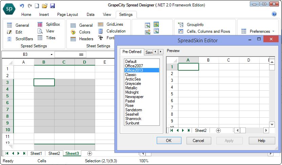Switch to the Sheet1 tab in main window
282x165 pixels.
[x=36, y=154]
